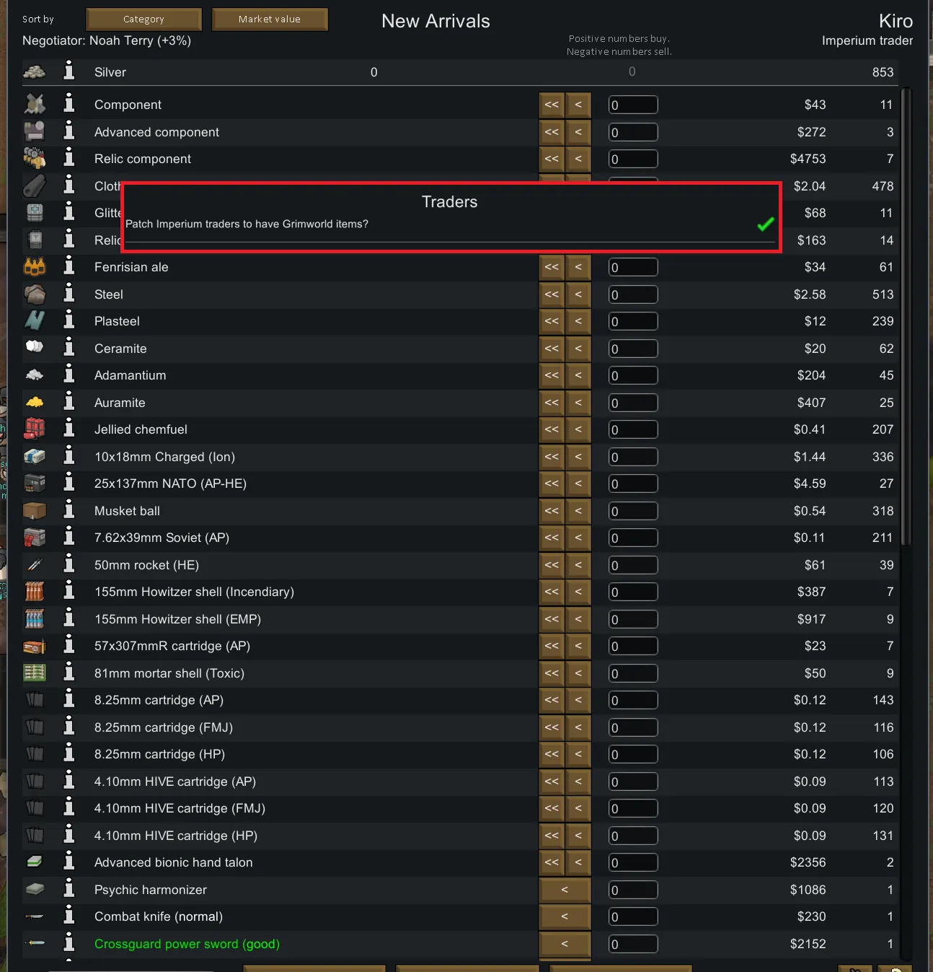Click the trade list vertical scrollbar
This screenshot has height=972, width=933.
906,318
